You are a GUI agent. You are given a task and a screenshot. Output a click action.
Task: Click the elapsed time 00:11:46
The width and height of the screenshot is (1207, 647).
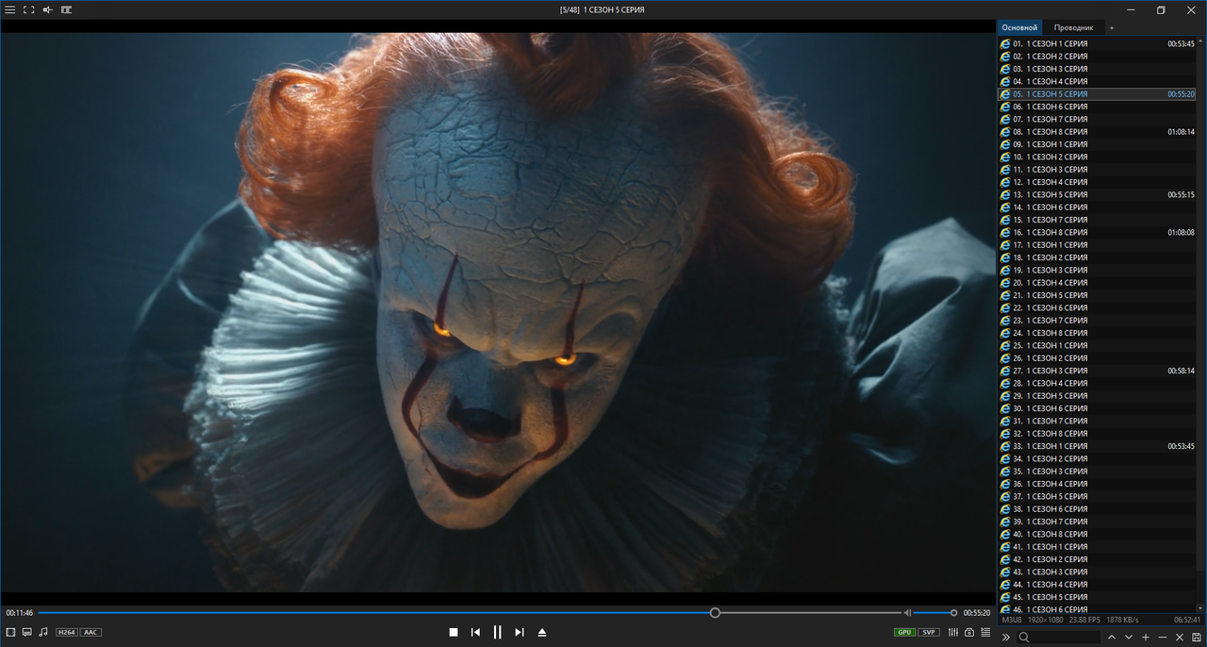20,613
